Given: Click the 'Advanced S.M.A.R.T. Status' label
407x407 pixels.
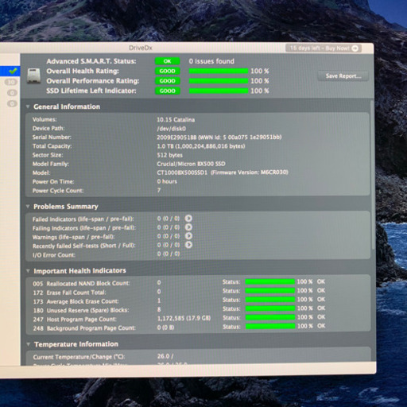Looking at the screenshot, I should [x=91, y=61].
